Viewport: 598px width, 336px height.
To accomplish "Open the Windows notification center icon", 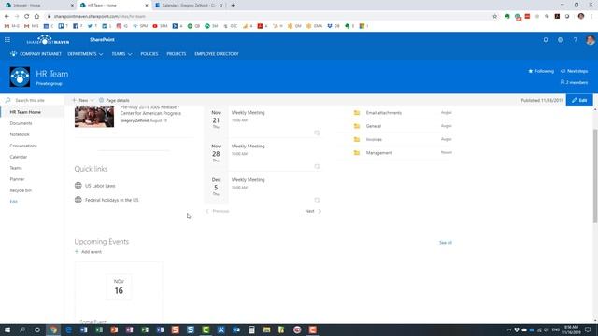I will (588, 329).
